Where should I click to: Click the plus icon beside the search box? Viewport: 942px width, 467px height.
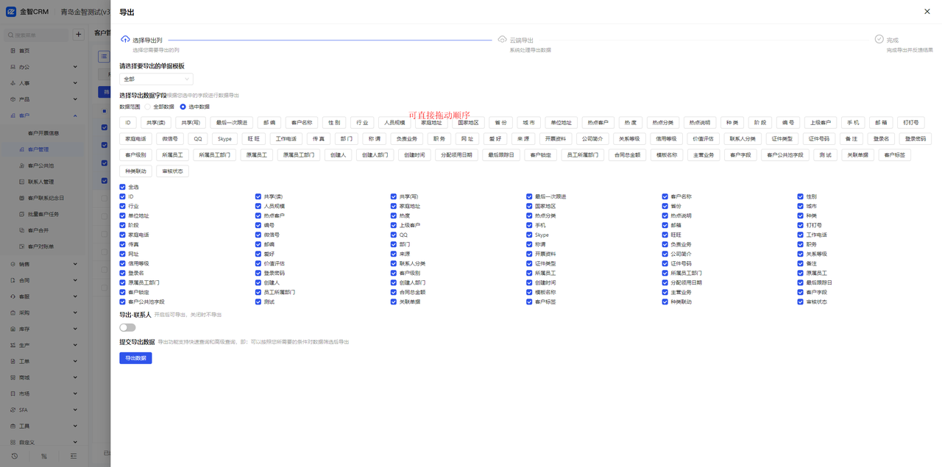tap(79, 35)
